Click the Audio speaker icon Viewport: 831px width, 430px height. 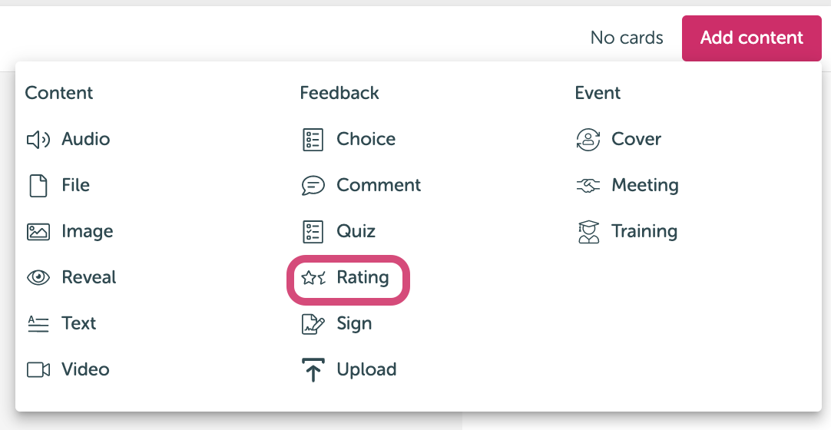[38, 139]
